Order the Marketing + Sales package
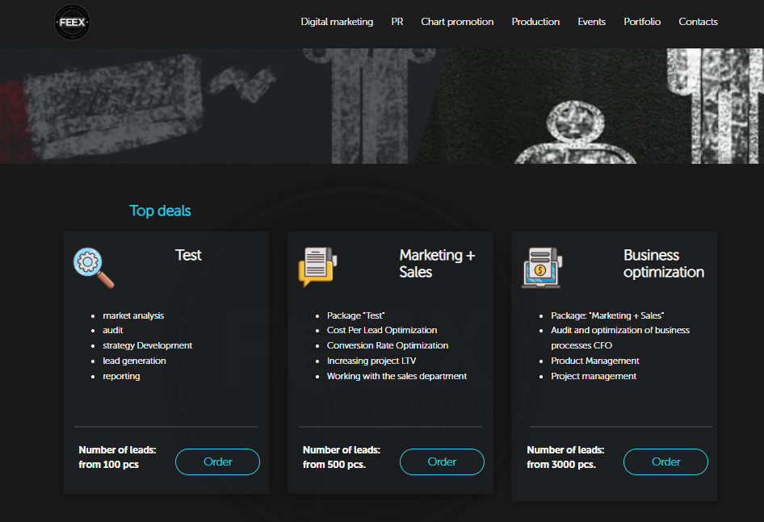Image resolution: width=764 pixels, height=522 pixels. 442,461
